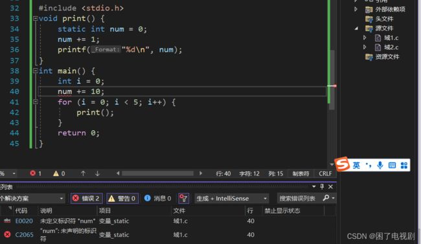421x244 pixels.
Task: Toggle the 错误 2 errors filter
Action: click(86, 198)
